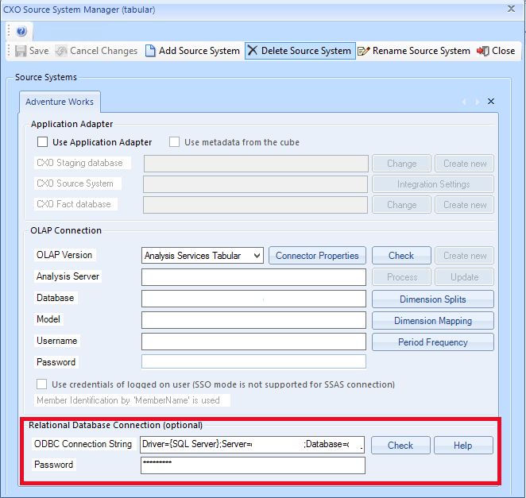Viewport: 526px width, 498px height.
Task: Select the Adventure Works tab
Action: click(60, 102)
